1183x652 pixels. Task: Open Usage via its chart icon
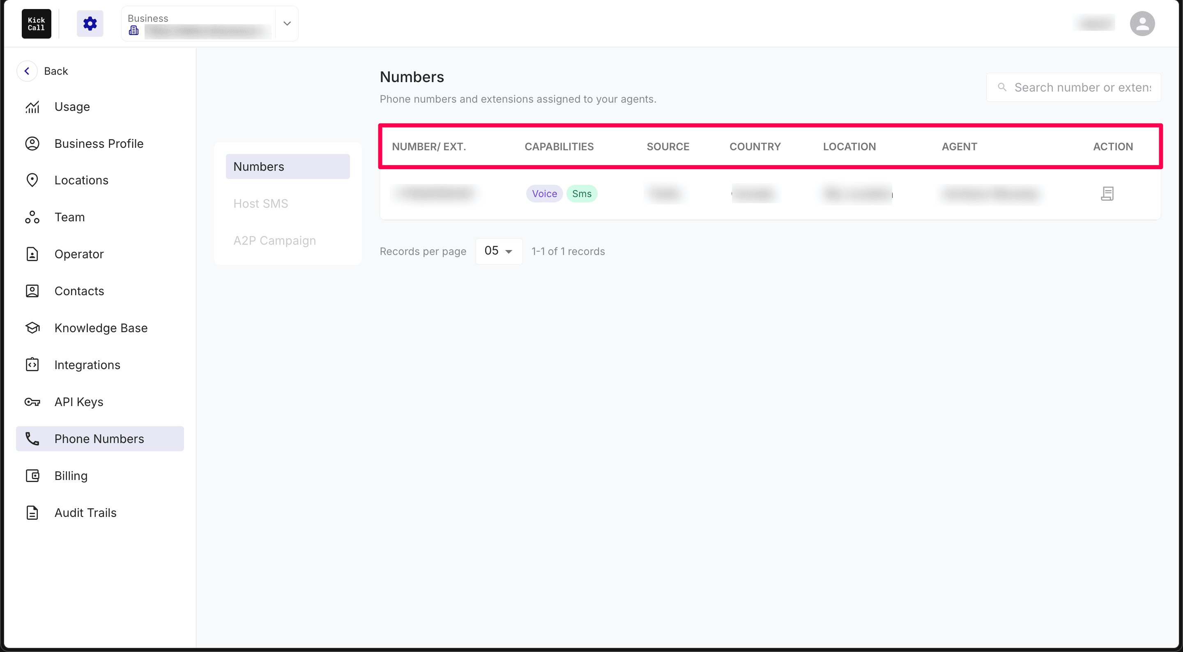click(x=32, y=106)
